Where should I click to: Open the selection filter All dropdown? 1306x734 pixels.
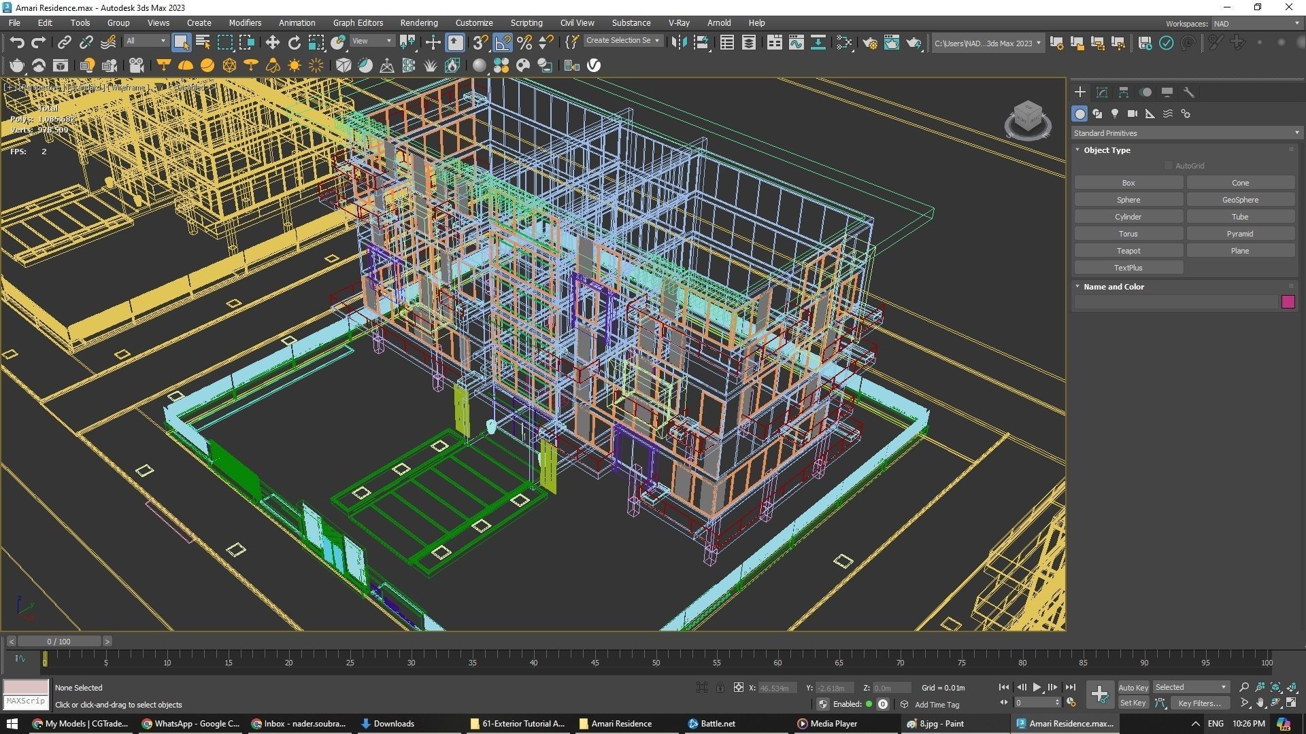(x=146, y=41)
